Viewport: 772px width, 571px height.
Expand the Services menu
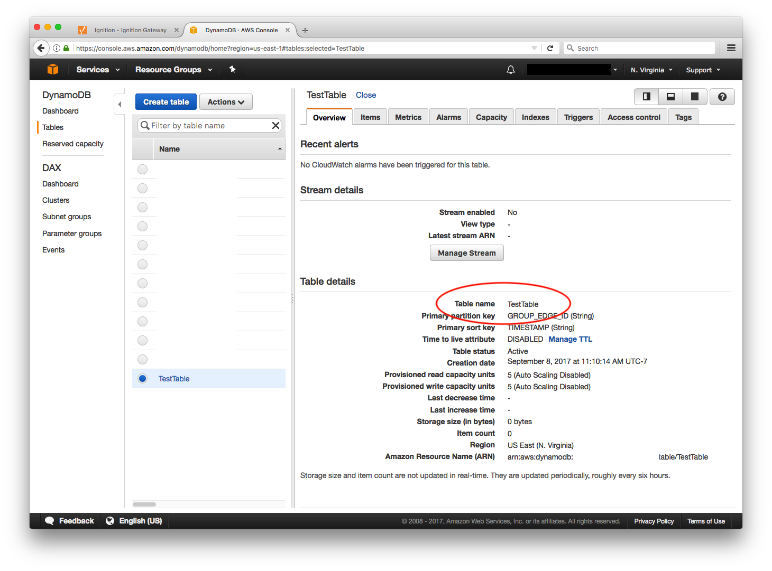click(x=98, y=70)
